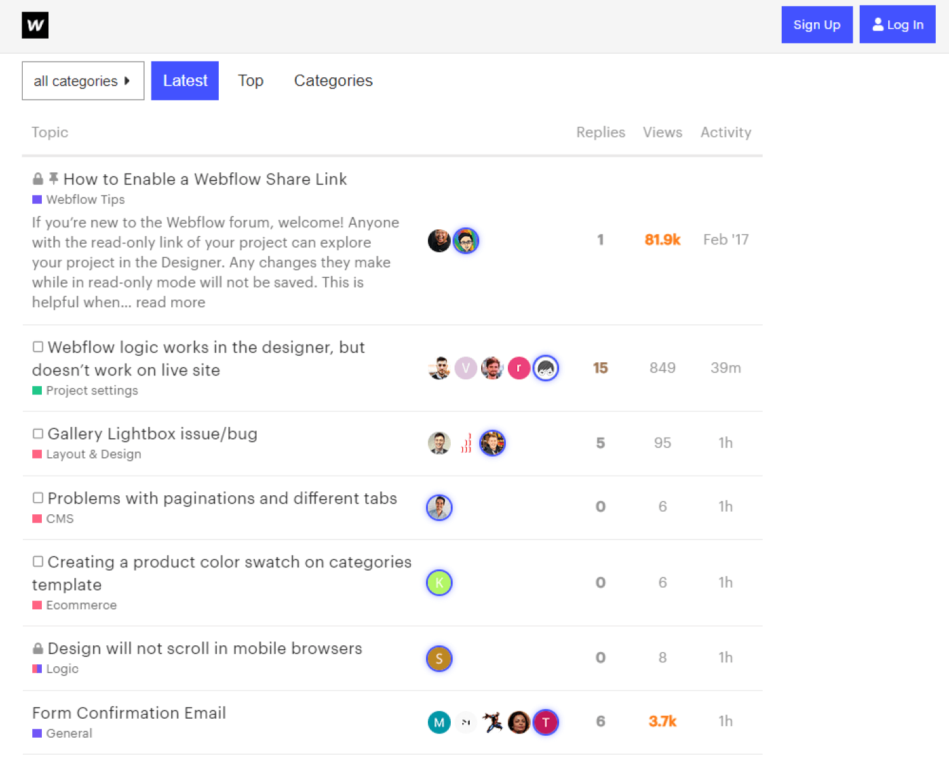The image size is (949, 758).
Task: Toggle checkbox next to product color swatch topic
Action: point(38,562)
